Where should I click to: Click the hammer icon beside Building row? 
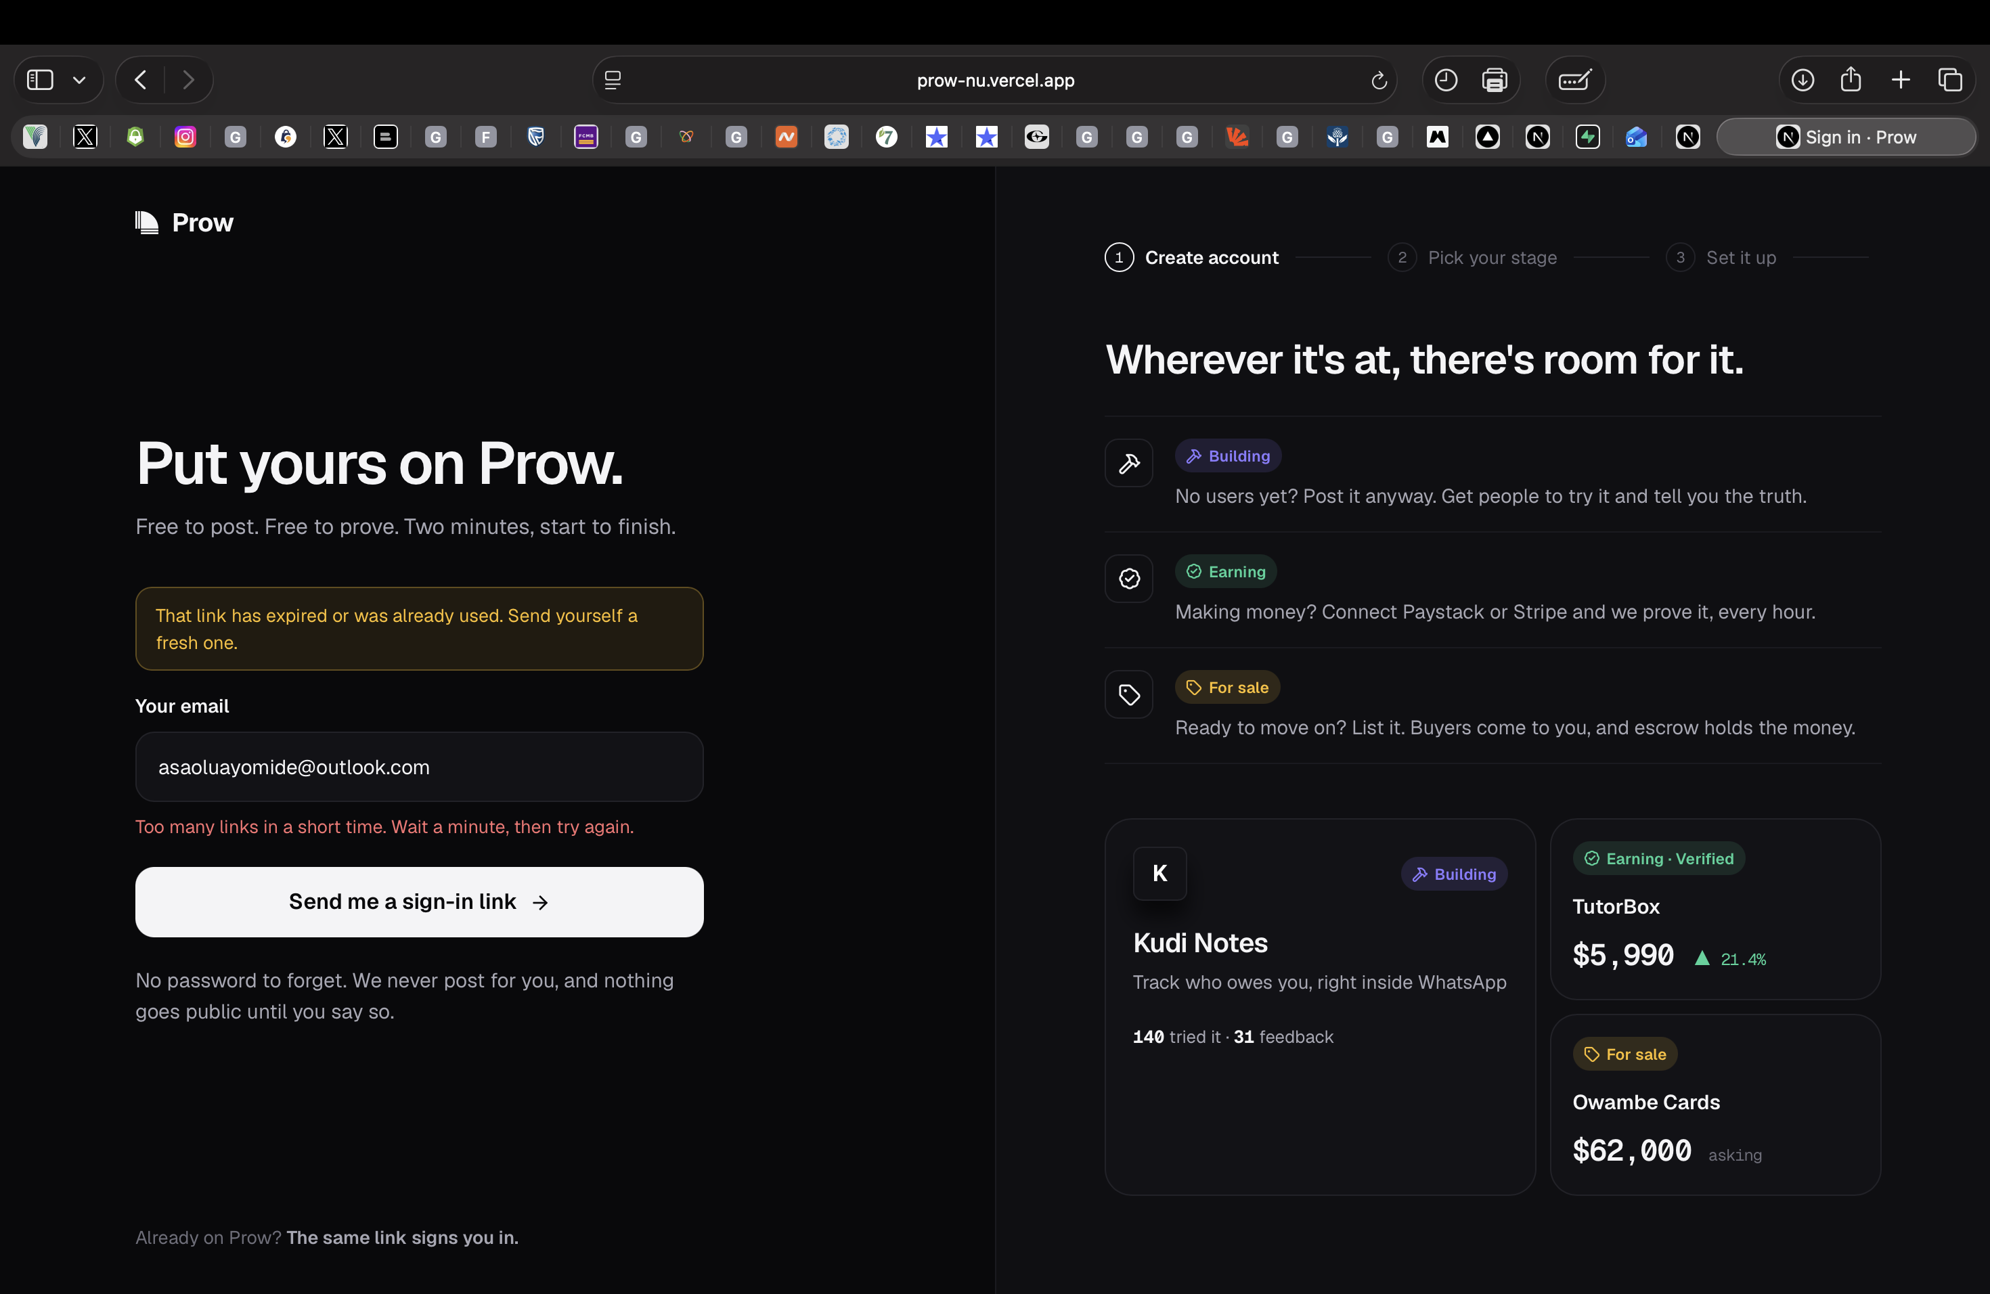point(1129,463)
